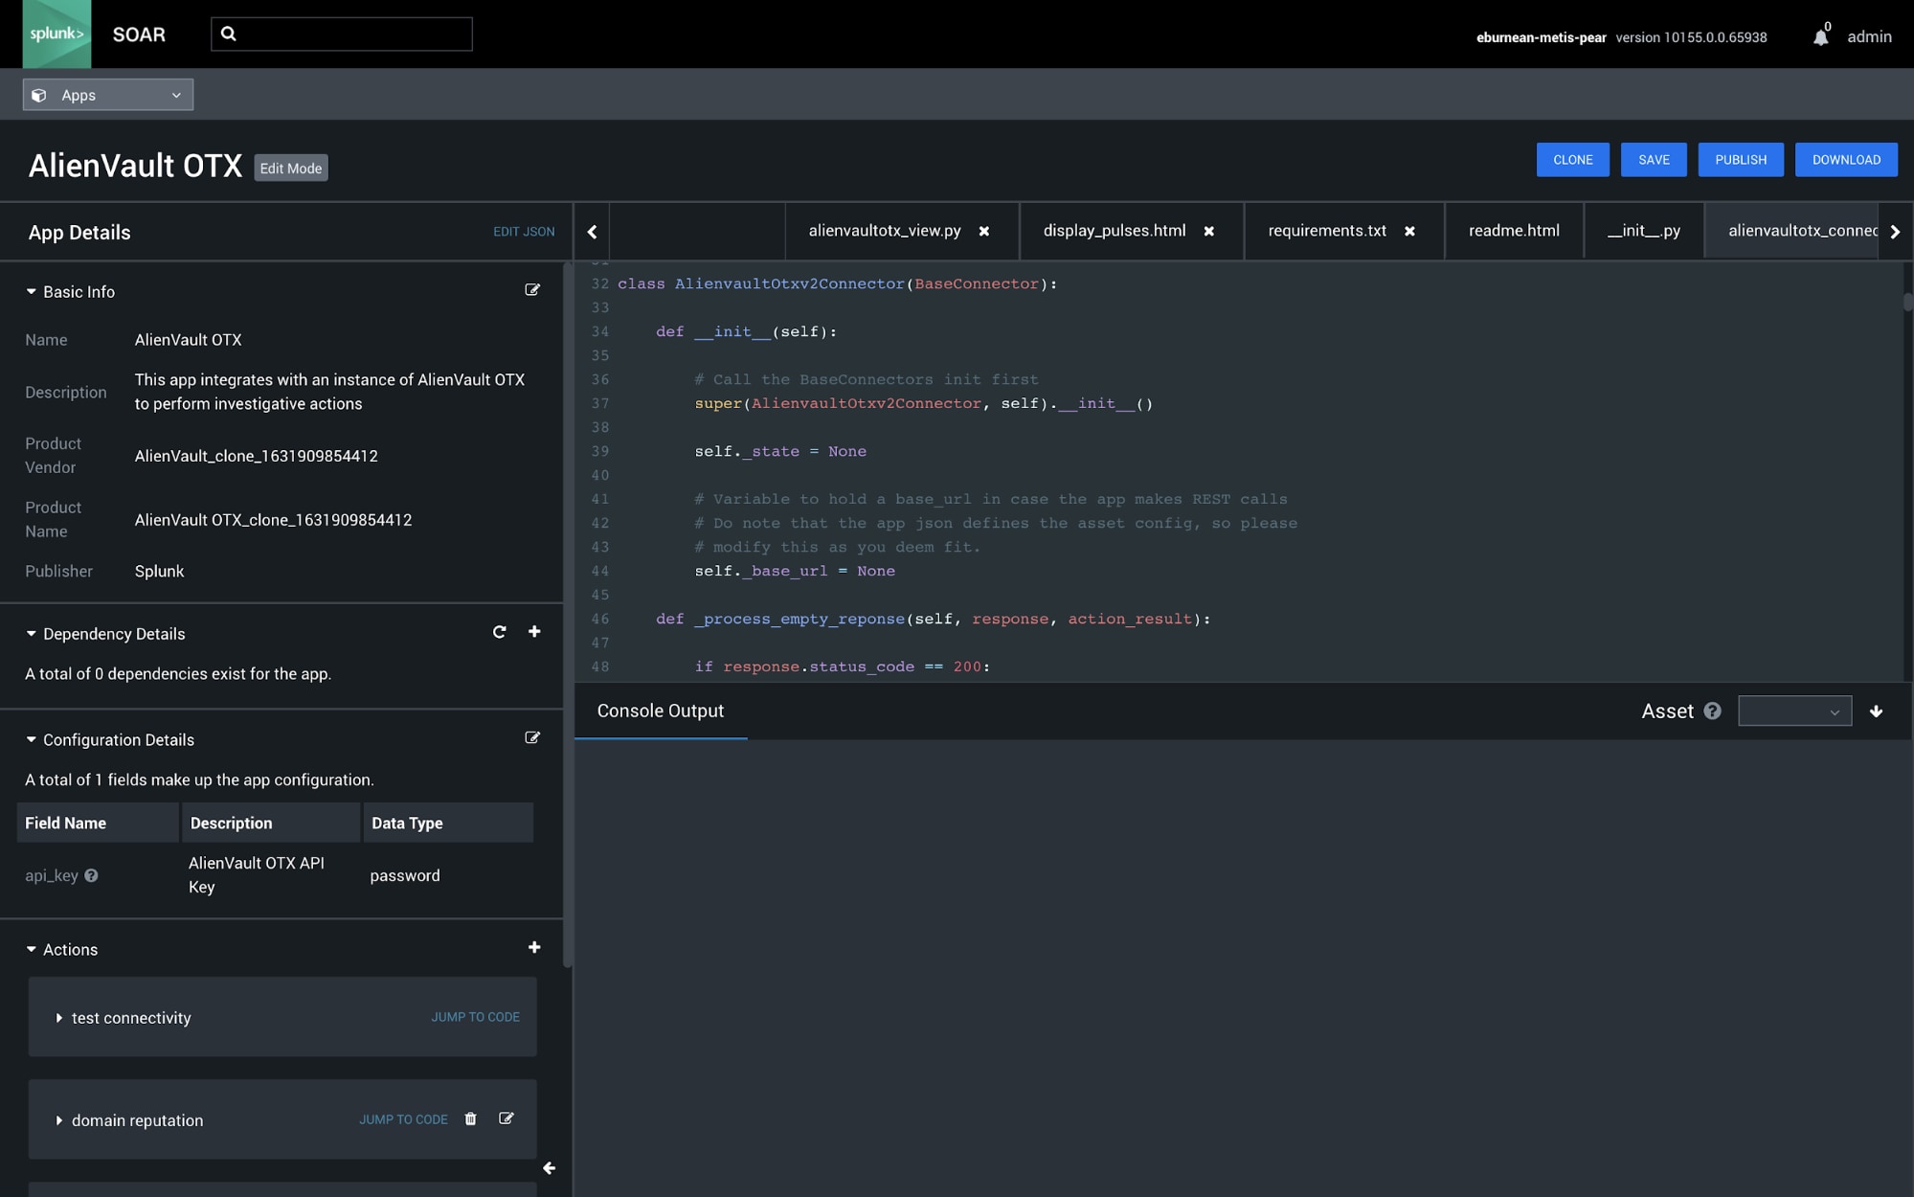Collapse Actions section

[x=31, y=949]
